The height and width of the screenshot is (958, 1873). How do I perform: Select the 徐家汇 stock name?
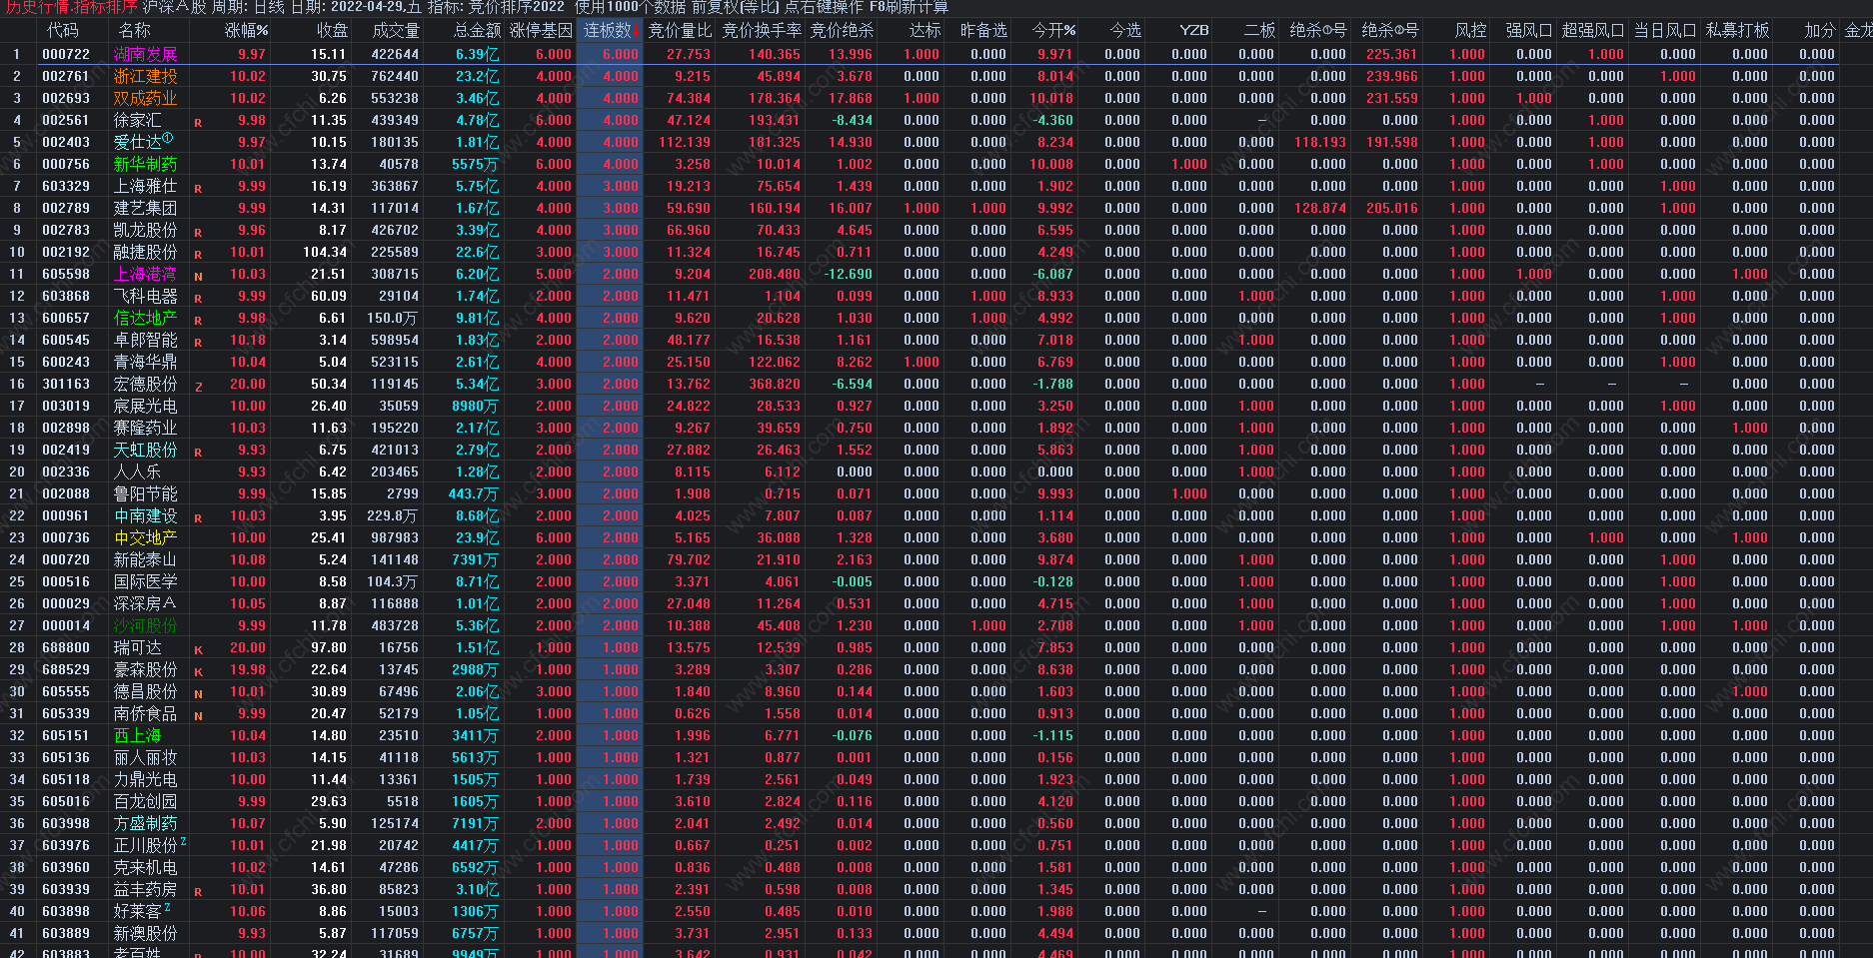coord(137,120)
